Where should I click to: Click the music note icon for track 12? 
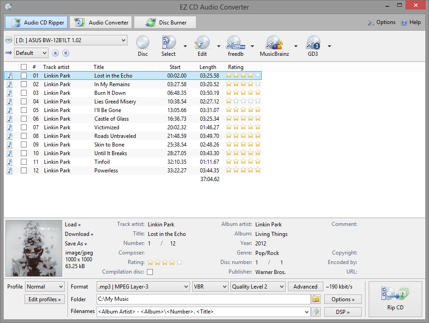[10, 171]
